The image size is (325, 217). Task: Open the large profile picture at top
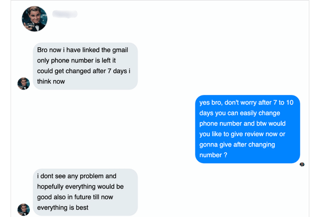coord(35,19)
